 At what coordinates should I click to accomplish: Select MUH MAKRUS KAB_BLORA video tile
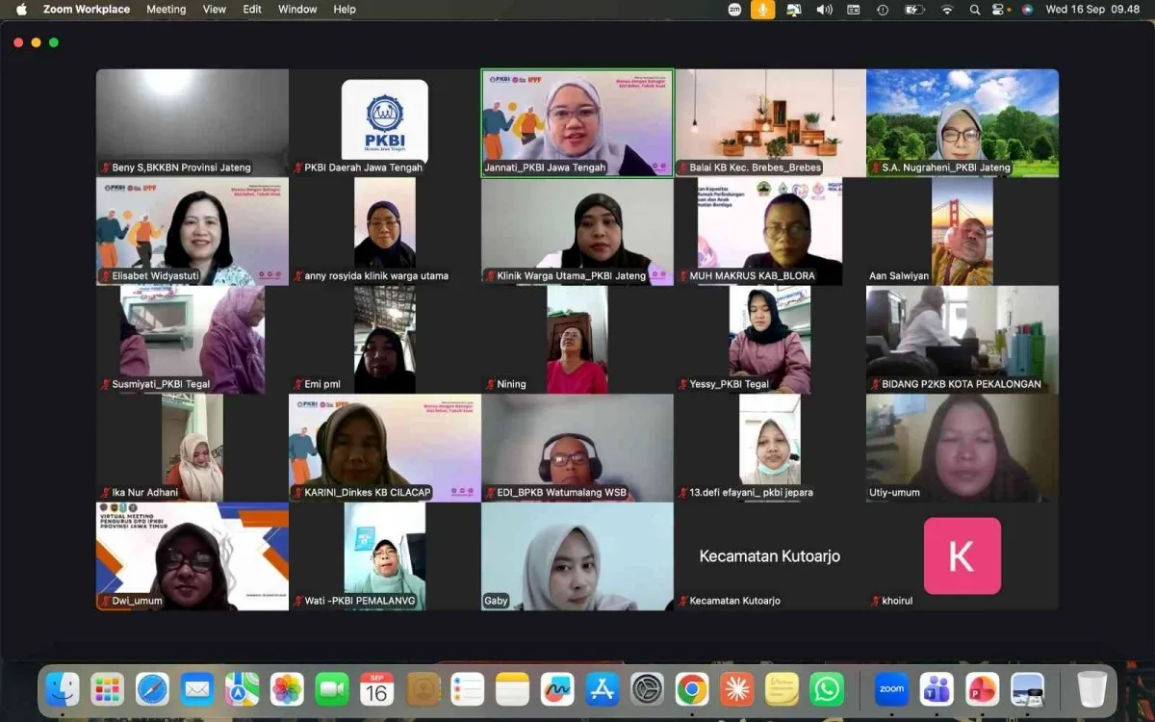point(770,231)
